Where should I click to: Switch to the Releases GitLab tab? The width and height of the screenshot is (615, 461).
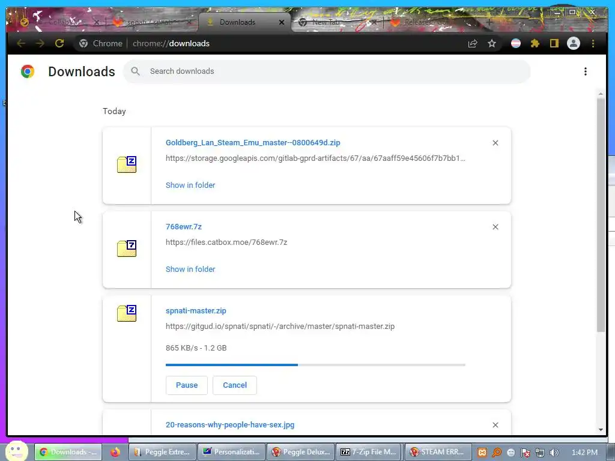click(x=428, y=22)
